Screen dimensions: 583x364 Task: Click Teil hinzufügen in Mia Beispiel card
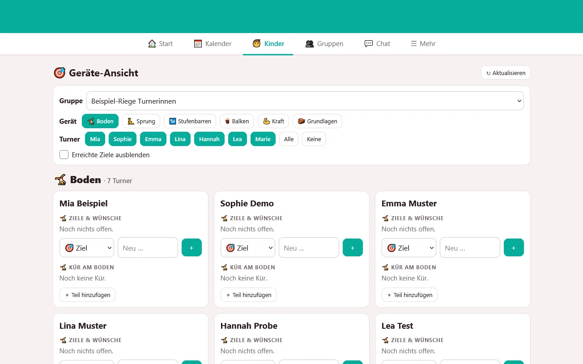87,295
